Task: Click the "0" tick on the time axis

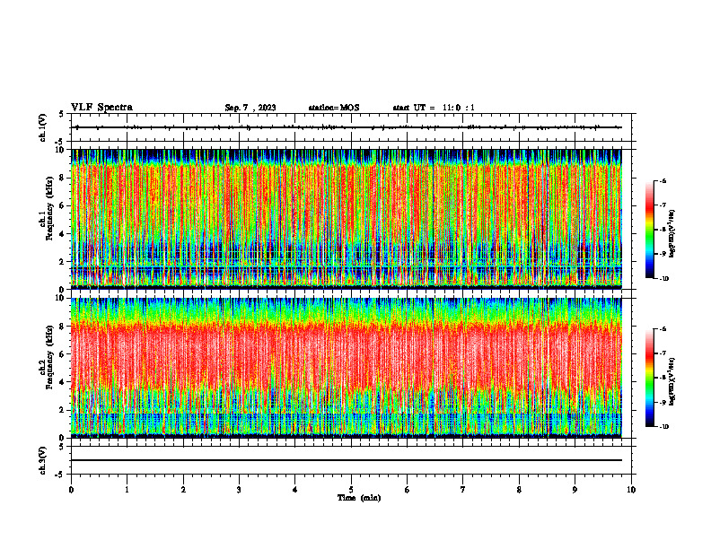Action: click(71, 490)
